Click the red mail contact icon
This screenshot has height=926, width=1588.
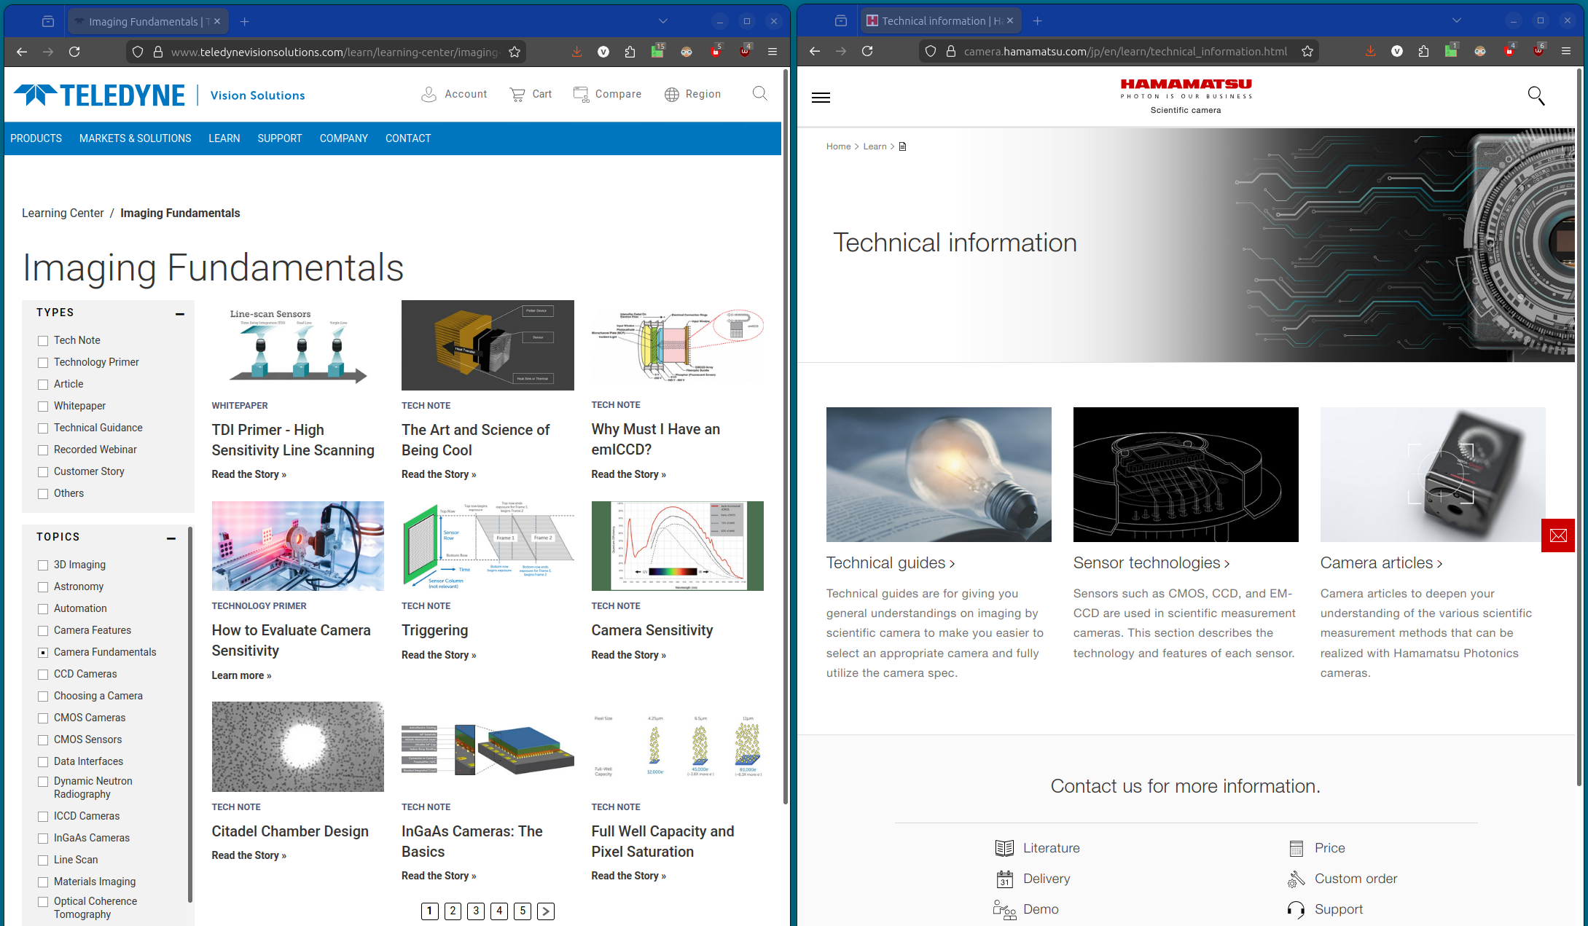1558,535
